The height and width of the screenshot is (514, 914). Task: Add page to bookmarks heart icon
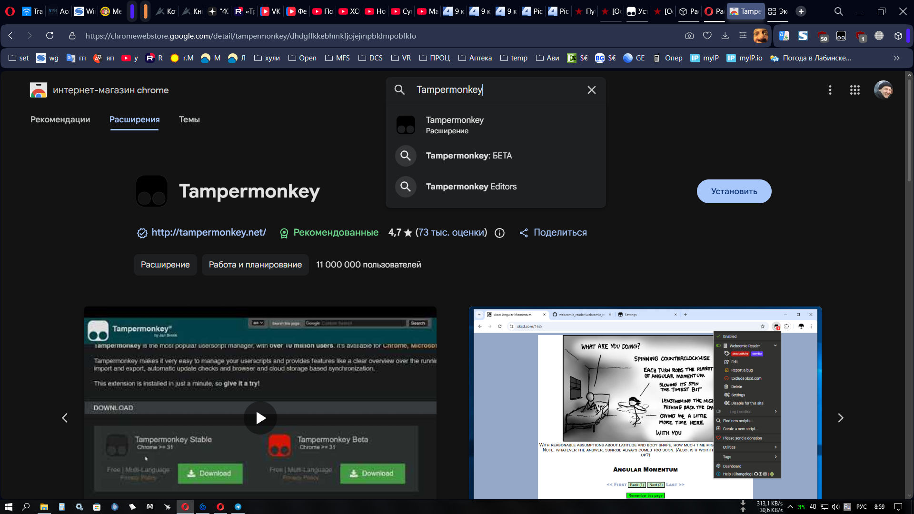pyautogui.click(x=707, y=36)
